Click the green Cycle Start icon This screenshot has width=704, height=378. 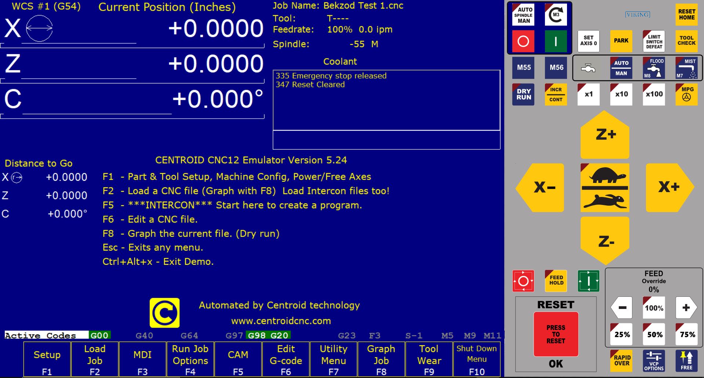coord(588,281)
